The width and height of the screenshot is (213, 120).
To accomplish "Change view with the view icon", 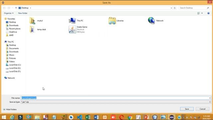I will [199, 13].
